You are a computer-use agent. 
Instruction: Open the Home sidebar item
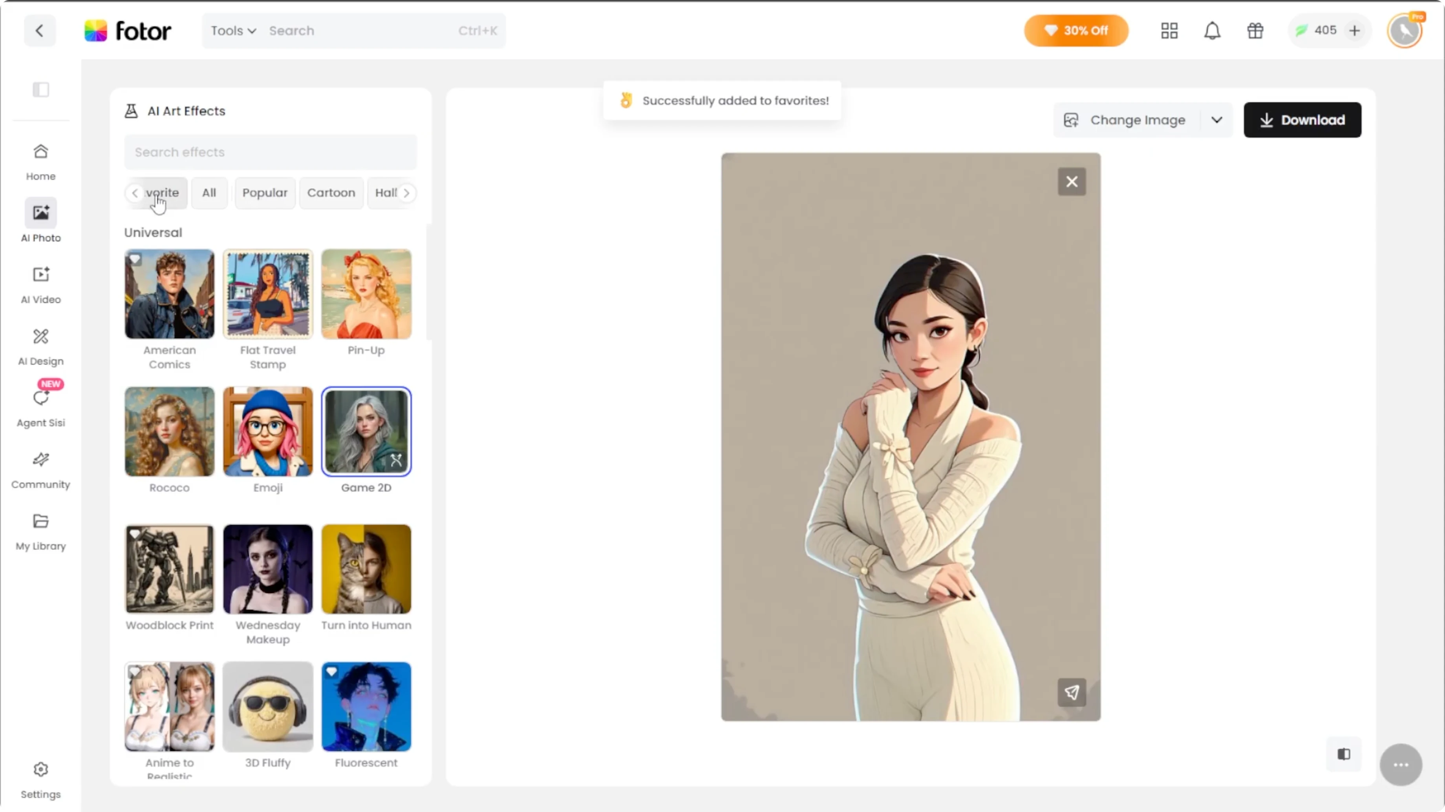[x=40, y=162]
